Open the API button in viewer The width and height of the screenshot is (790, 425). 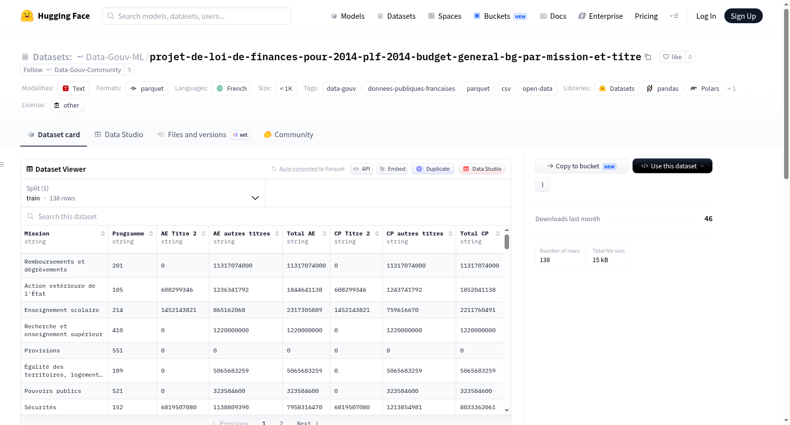pyautogui.click(x=361, y=169)
